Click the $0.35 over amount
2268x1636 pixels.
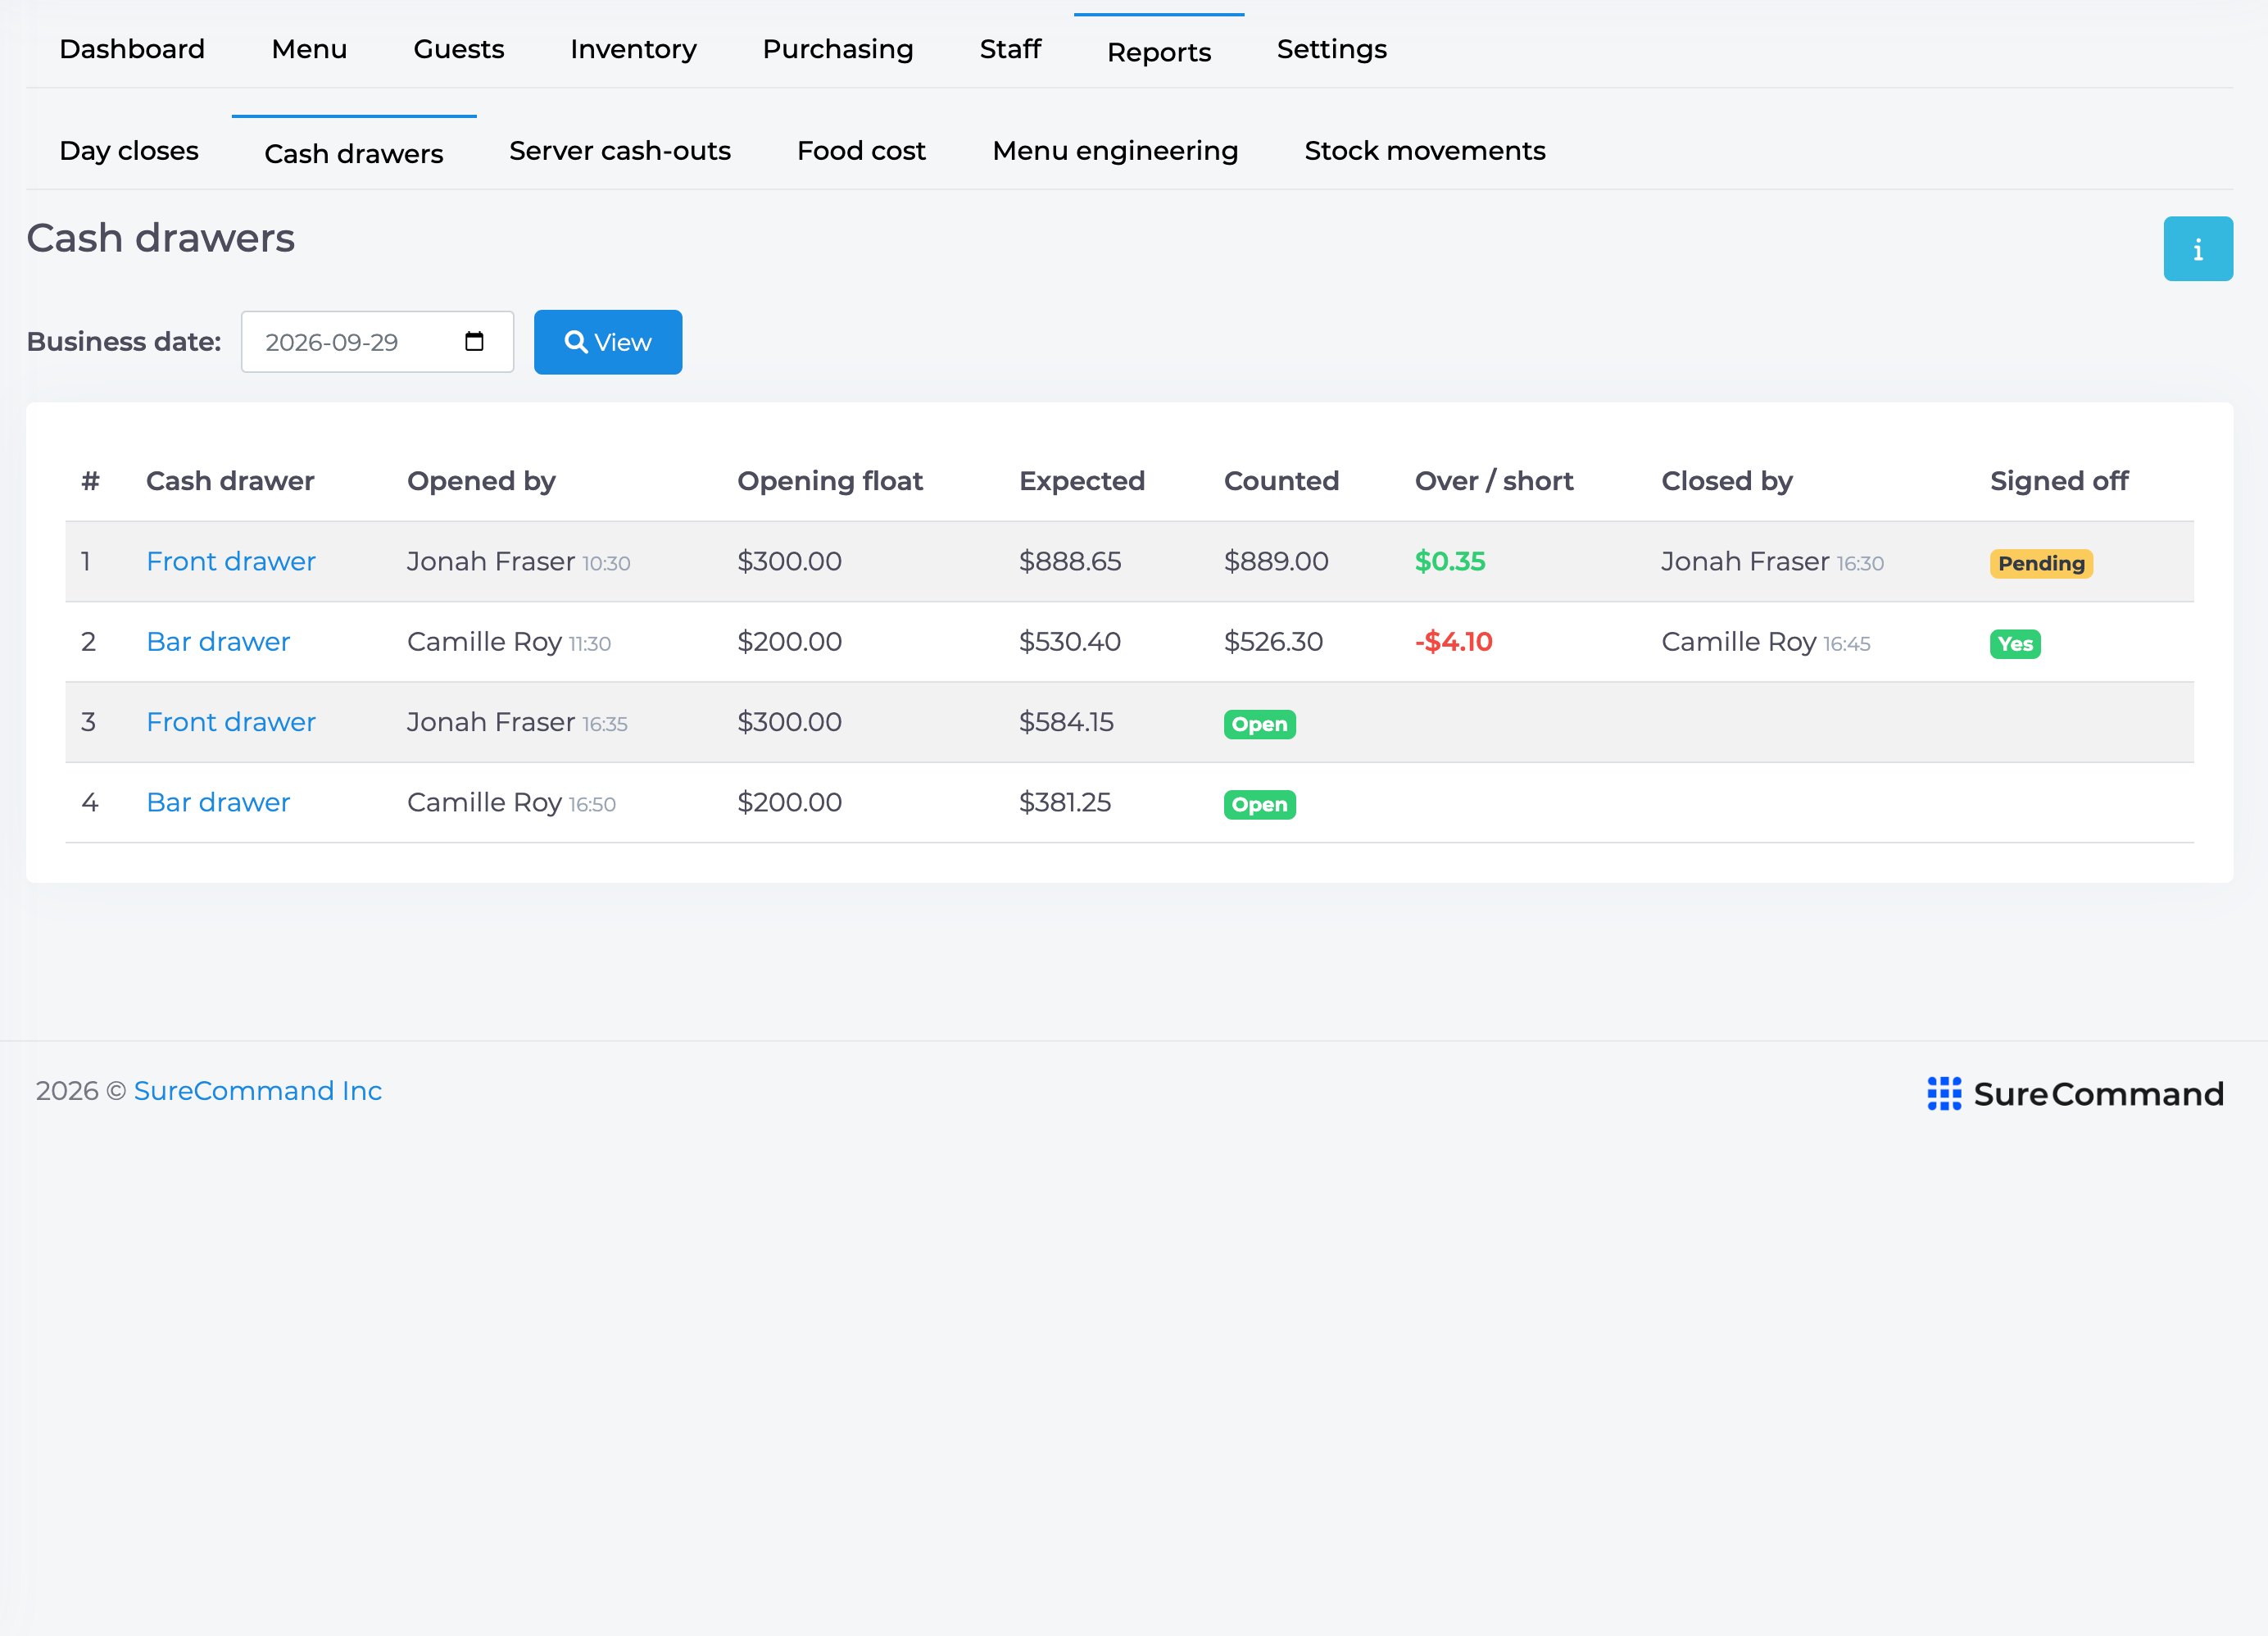tap(1450, 561)
